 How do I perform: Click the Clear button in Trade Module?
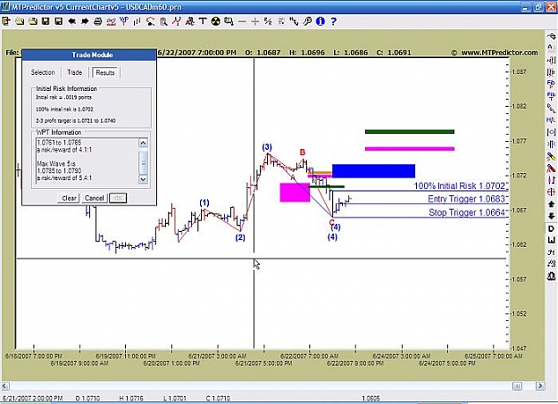pyautogui.click(x=69, y=198)
